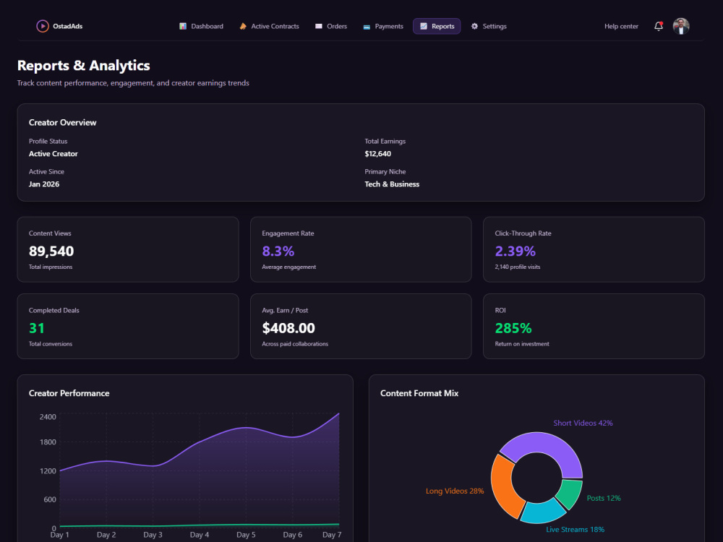Switch to the Orders page
The height and width of the screenshot is (542, 723).
(x=331, y=26)
